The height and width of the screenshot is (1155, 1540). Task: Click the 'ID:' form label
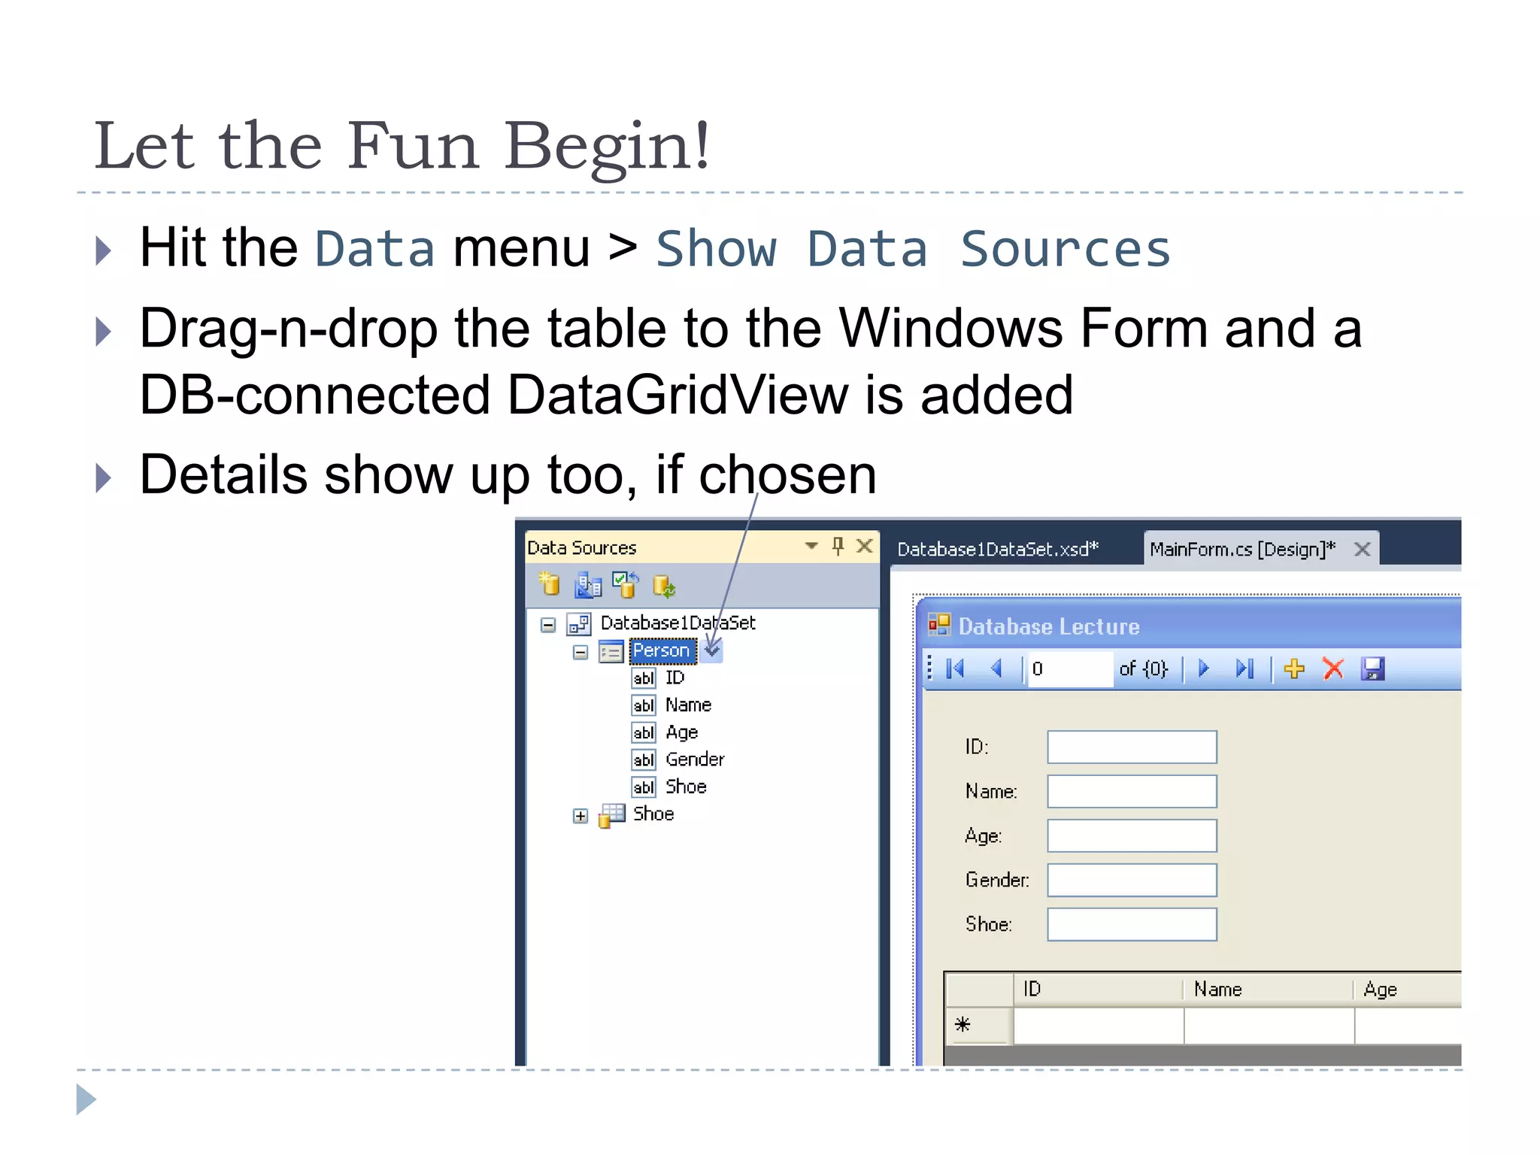tap(977, 747)
